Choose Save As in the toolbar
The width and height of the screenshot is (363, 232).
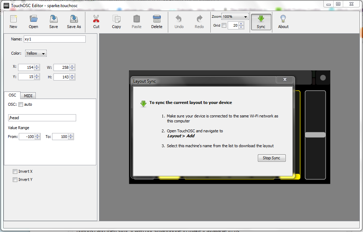pyautogui.click(x=74, y=22)
